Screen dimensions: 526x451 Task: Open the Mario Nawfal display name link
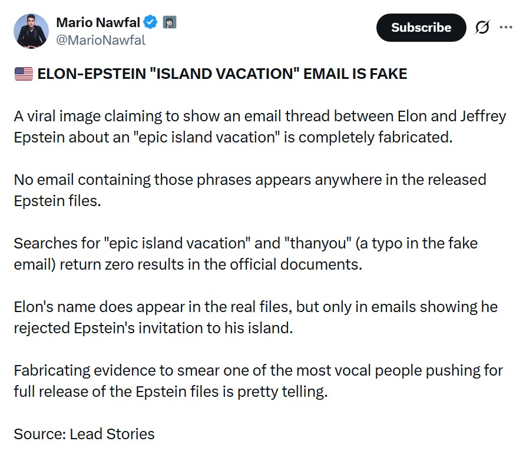pos(98,23)
